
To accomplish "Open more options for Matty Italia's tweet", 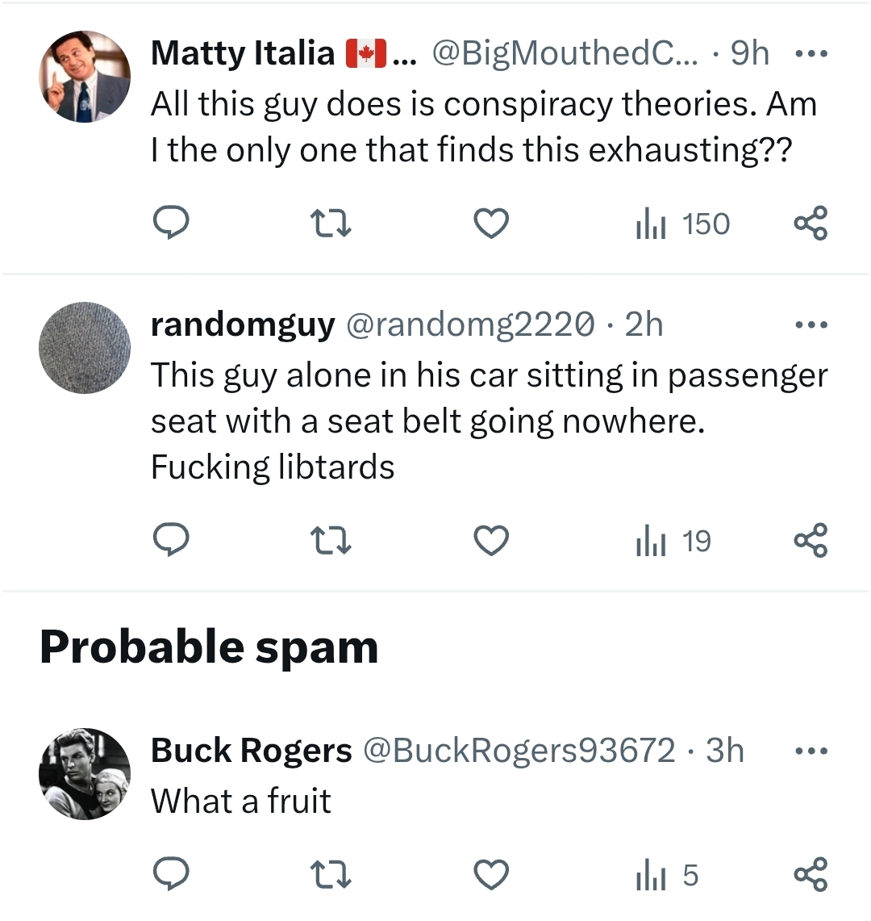I will click(811, 54).
